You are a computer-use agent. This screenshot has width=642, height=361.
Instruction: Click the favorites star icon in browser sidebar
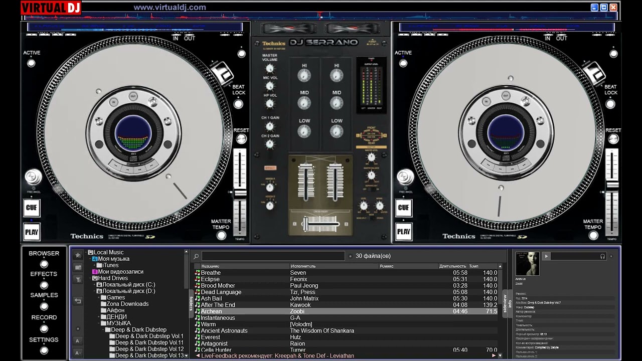click(78, 255)
